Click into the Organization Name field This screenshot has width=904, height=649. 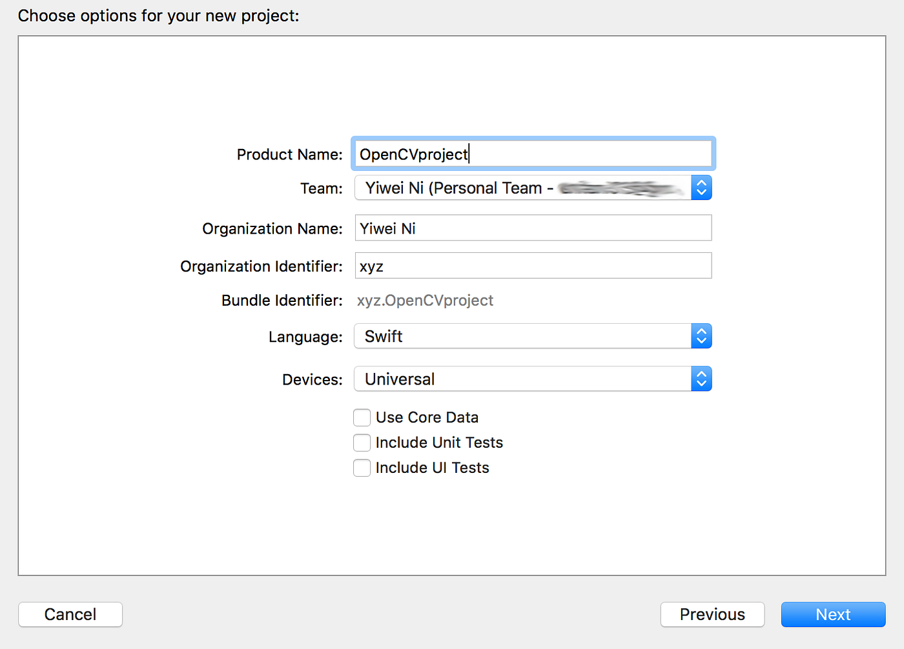coord(533,228)
